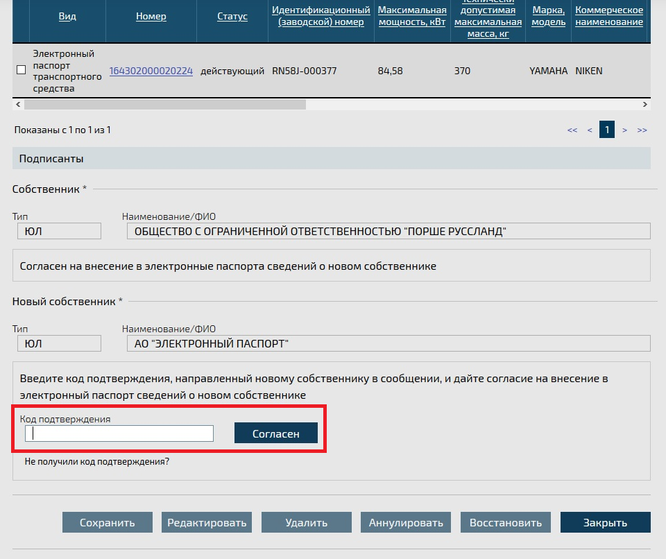Click the Электронный паспорт транспортного средства cell
Viewport: 666px width, 559px height.
67,71
